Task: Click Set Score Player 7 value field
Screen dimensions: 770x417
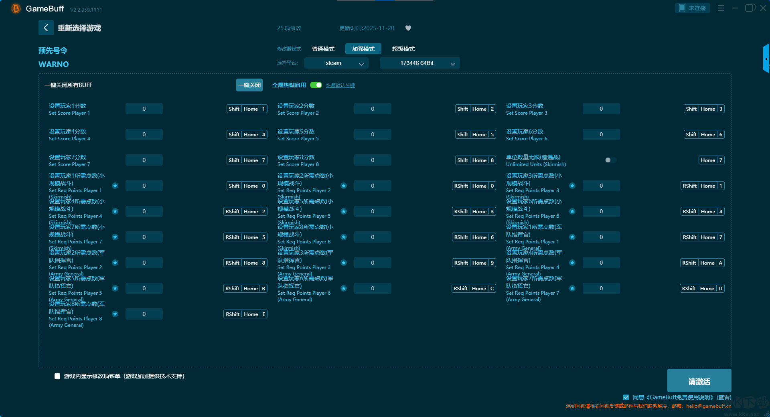Action: click(x=144, y=160)
